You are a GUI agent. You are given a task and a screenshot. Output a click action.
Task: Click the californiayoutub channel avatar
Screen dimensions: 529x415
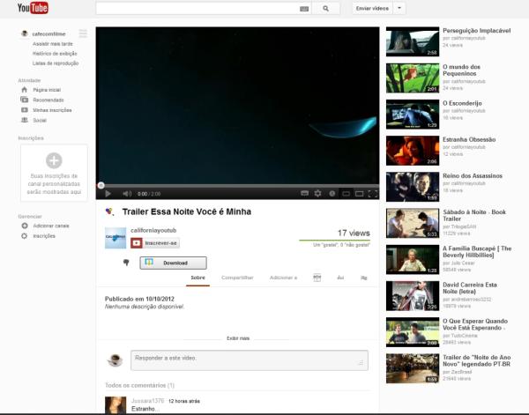[x=115, y=238]
